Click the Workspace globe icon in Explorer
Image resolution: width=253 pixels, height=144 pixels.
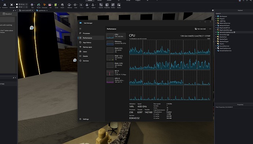(218, 16)
